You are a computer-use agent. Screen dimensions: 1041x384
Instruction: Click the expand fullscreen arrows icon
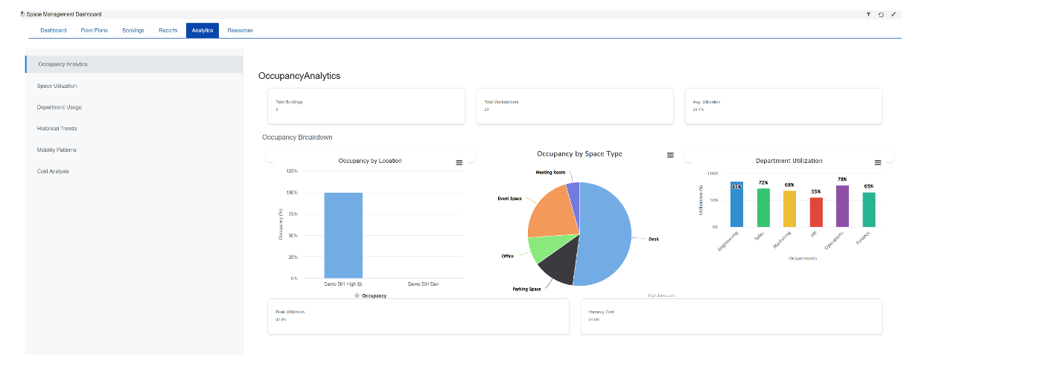point(894,14)
